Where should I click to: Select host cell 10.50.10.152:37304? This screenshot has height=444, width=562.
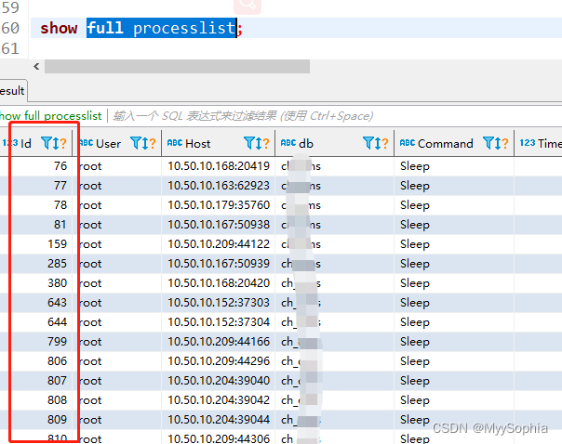219,322
